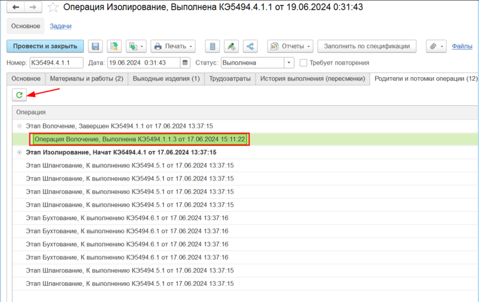Switch to the Материалы и работы tab

click(86, 79)
